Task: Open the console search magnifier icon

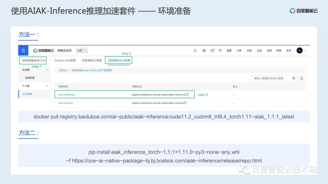Action: pyautogui.click(x=195, y=51)
